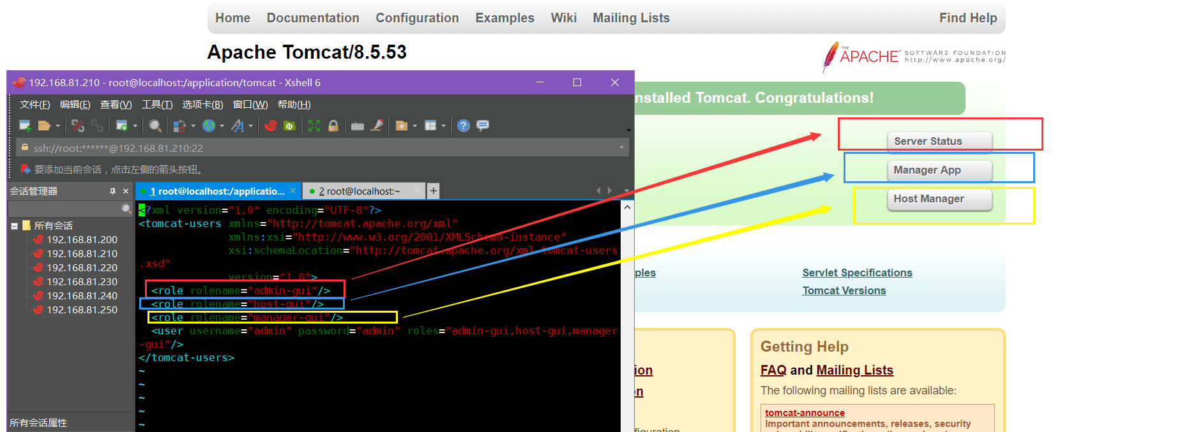
Task: Add a new tab with plus button
Action: [x=433, y=191]
